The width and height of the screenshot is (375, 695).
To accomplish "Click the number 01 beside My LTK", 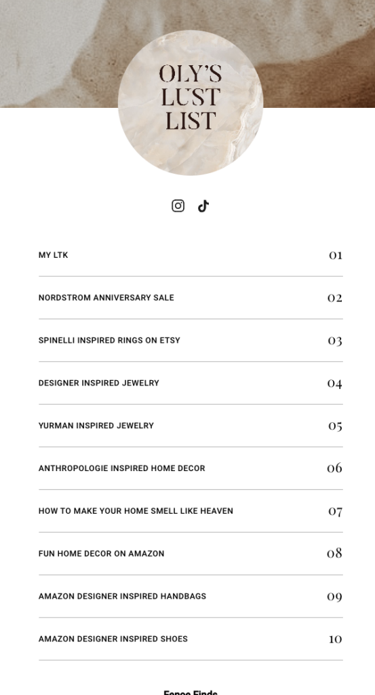I will coord(336,255).
